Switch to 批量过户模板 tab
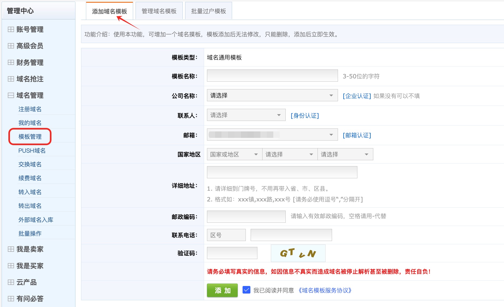The image size is (504, 307). pyautogui.click(x=208, y=11)
